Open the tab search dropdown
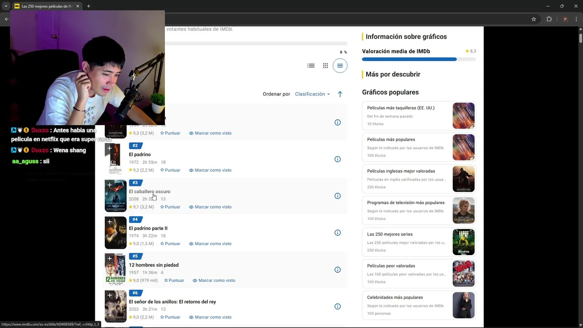 coord(6,6)
